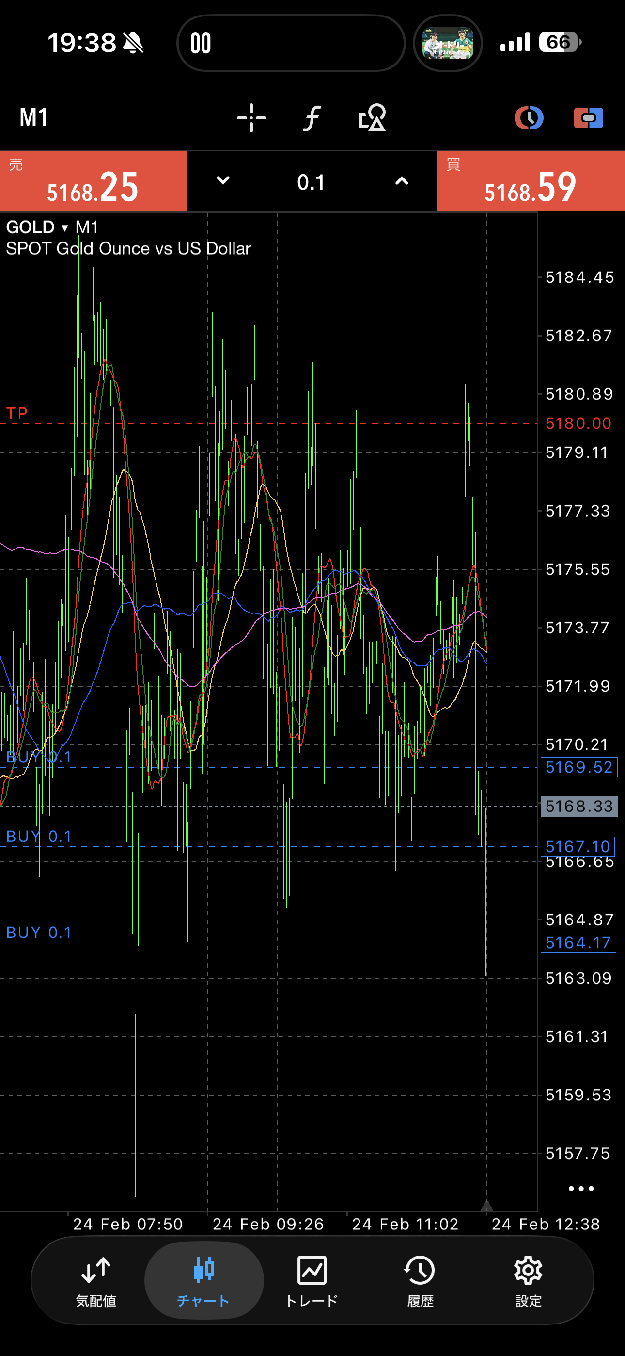
Task: Edit the 0.1 lot size field
Action: click(311, 182)
